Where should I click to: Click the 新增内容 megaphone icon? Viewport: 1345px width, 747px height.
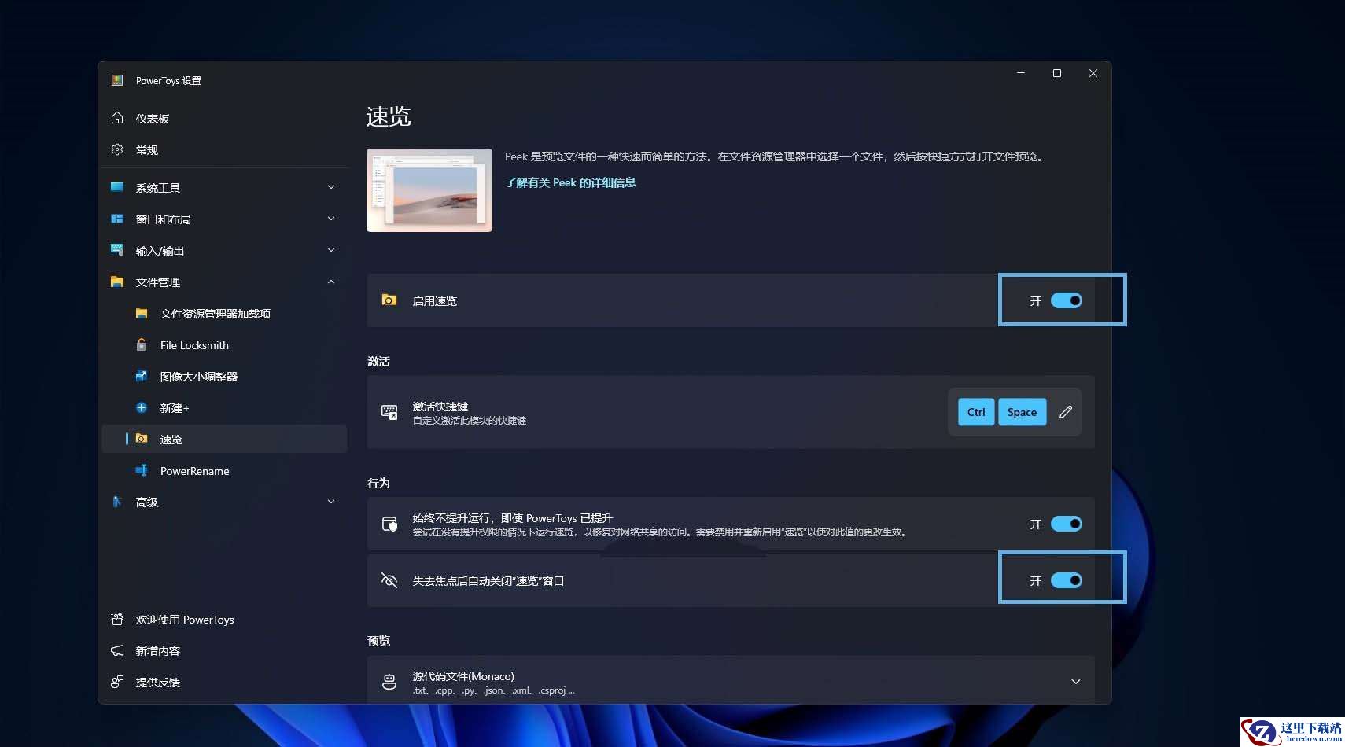coord(117,650)
